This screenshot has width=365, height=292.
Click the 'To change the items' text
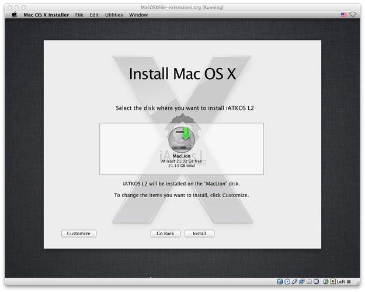[182, 195]
